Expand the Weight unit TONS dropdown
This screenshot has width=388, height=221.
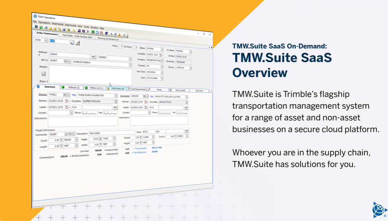tap(114, 139)
